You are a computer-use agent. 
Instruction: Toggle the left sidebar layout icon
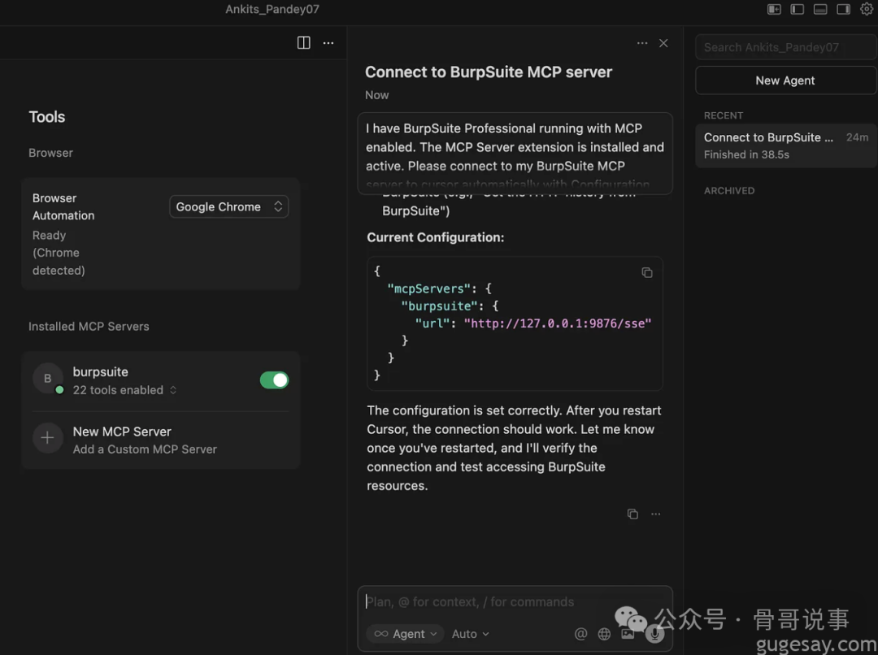coord(798,9)
